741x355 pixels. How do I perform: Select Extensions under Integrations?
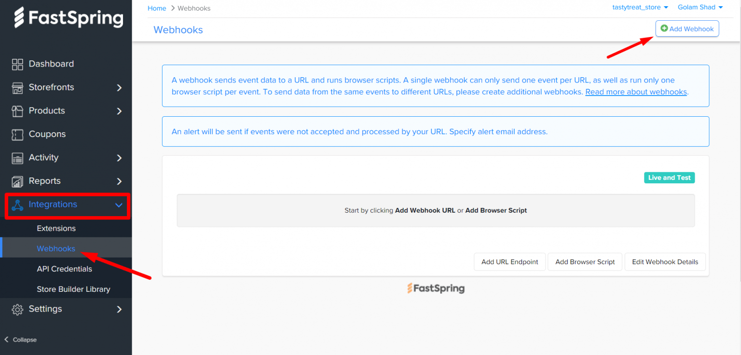pyautogui.click(x=56, y=228)
